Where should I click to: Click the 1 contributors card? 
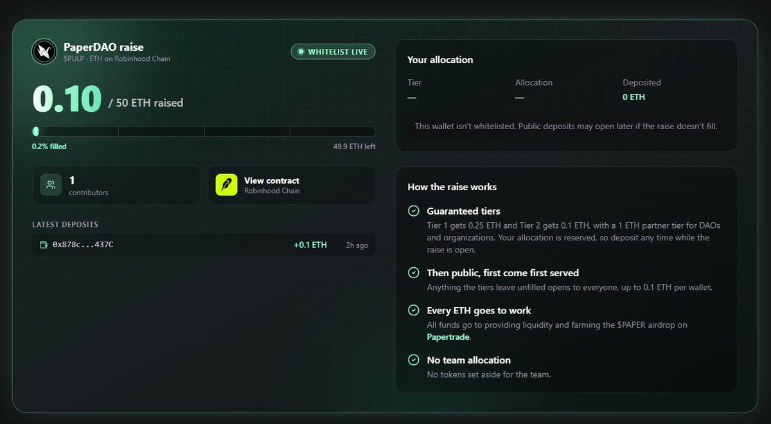(116, 185)
